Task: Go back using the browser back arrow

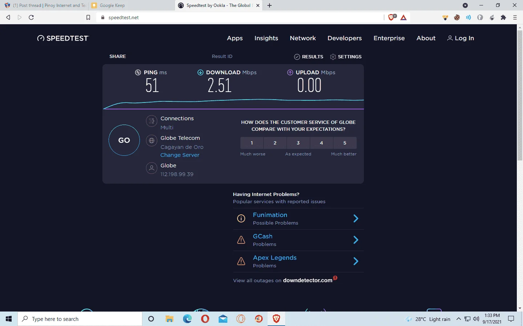Action: pyautogui.click(x=8, y=17)
